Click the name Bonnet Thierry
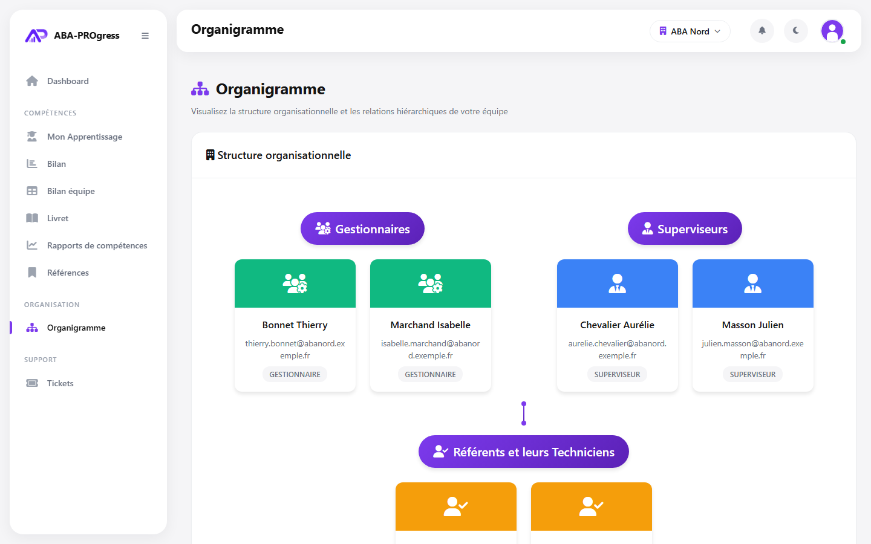 [295, 325]
